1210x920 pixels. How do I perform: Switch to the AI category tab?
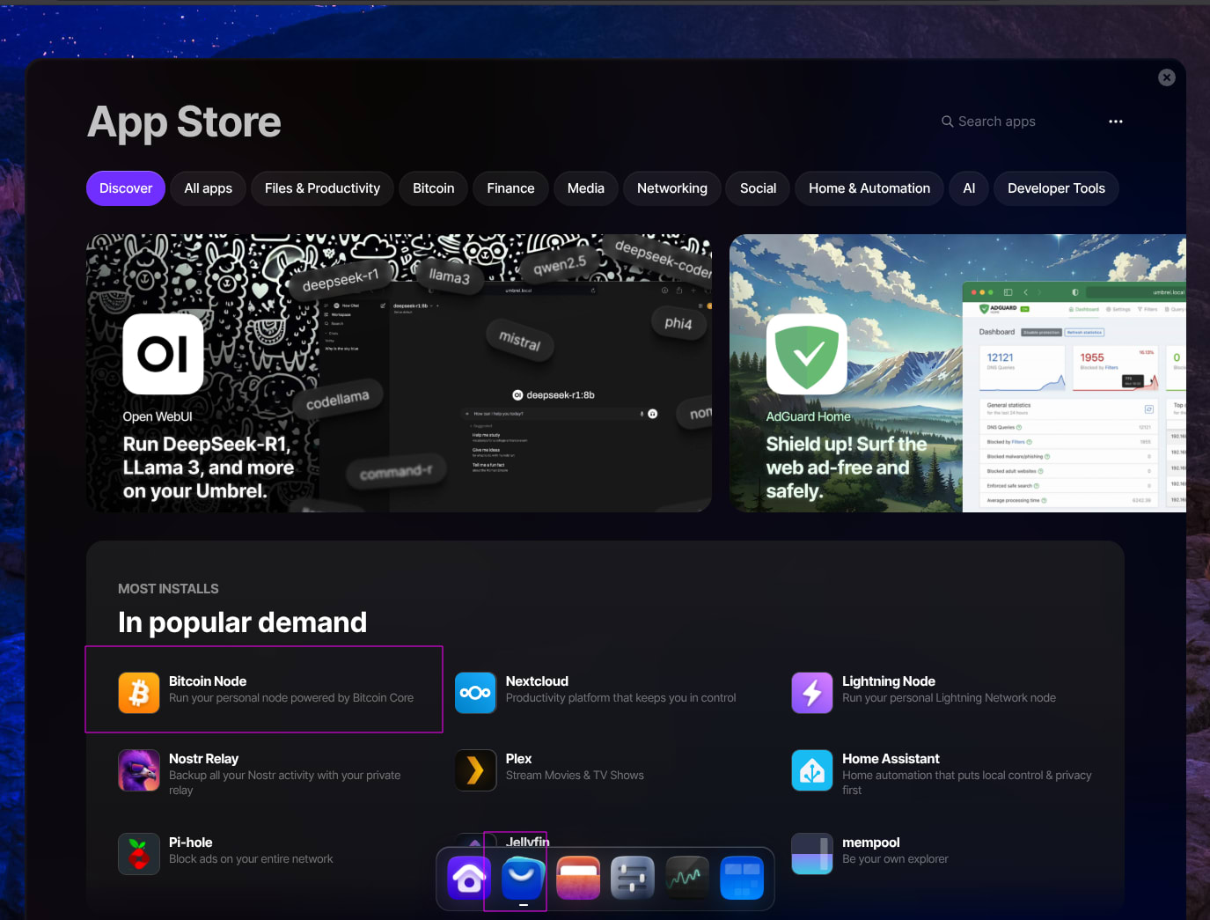(969, 188)
